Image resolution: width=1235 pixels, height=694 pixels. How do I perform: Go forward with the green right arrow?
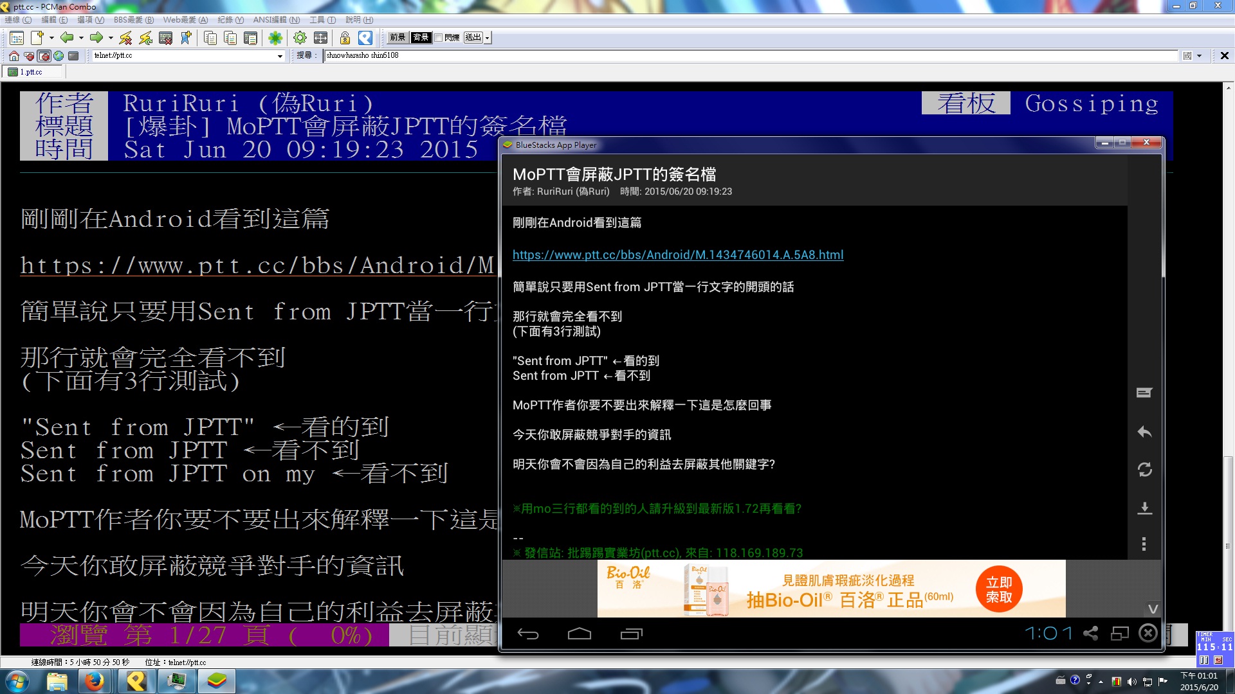tap(96, 38)
